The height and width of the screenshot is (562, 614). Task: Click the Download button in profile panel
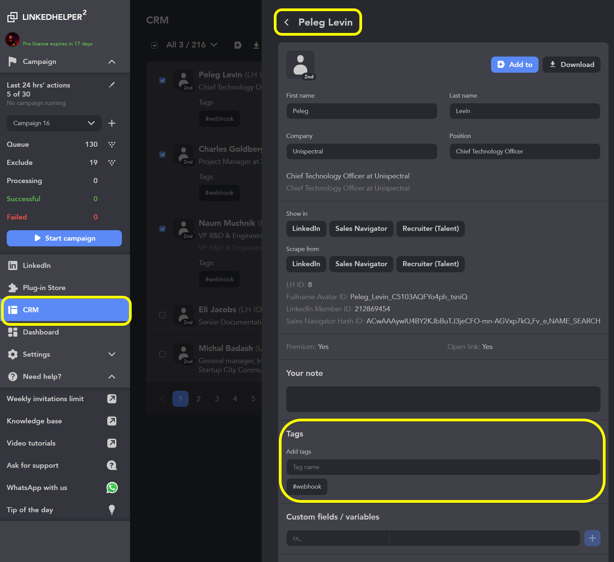tap(571, 65)
